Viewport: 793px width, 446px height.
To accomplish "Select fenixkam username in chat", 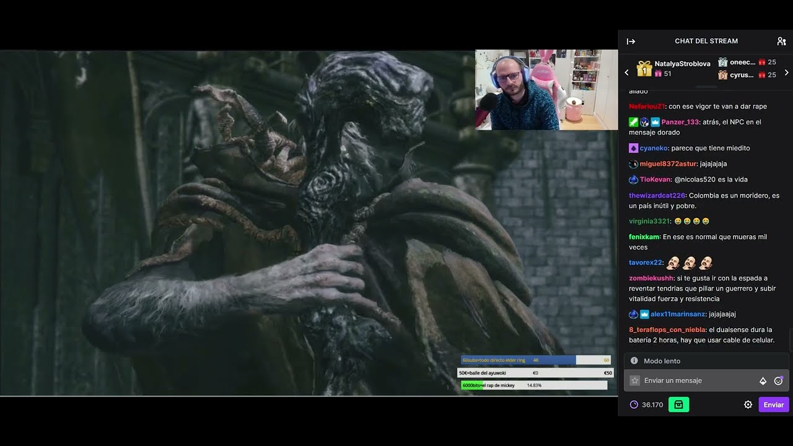I will (x=644, y=237).
